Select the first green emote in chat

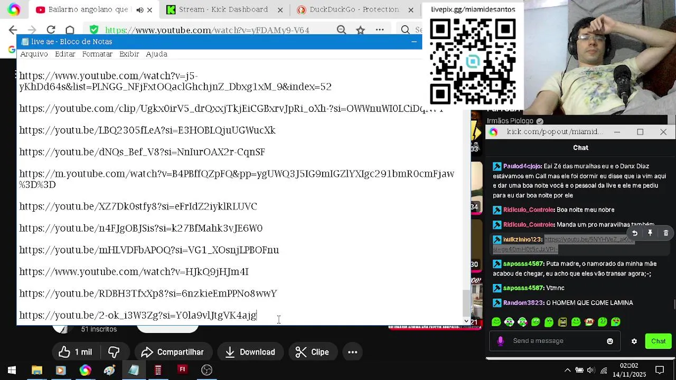coord(496,322)
